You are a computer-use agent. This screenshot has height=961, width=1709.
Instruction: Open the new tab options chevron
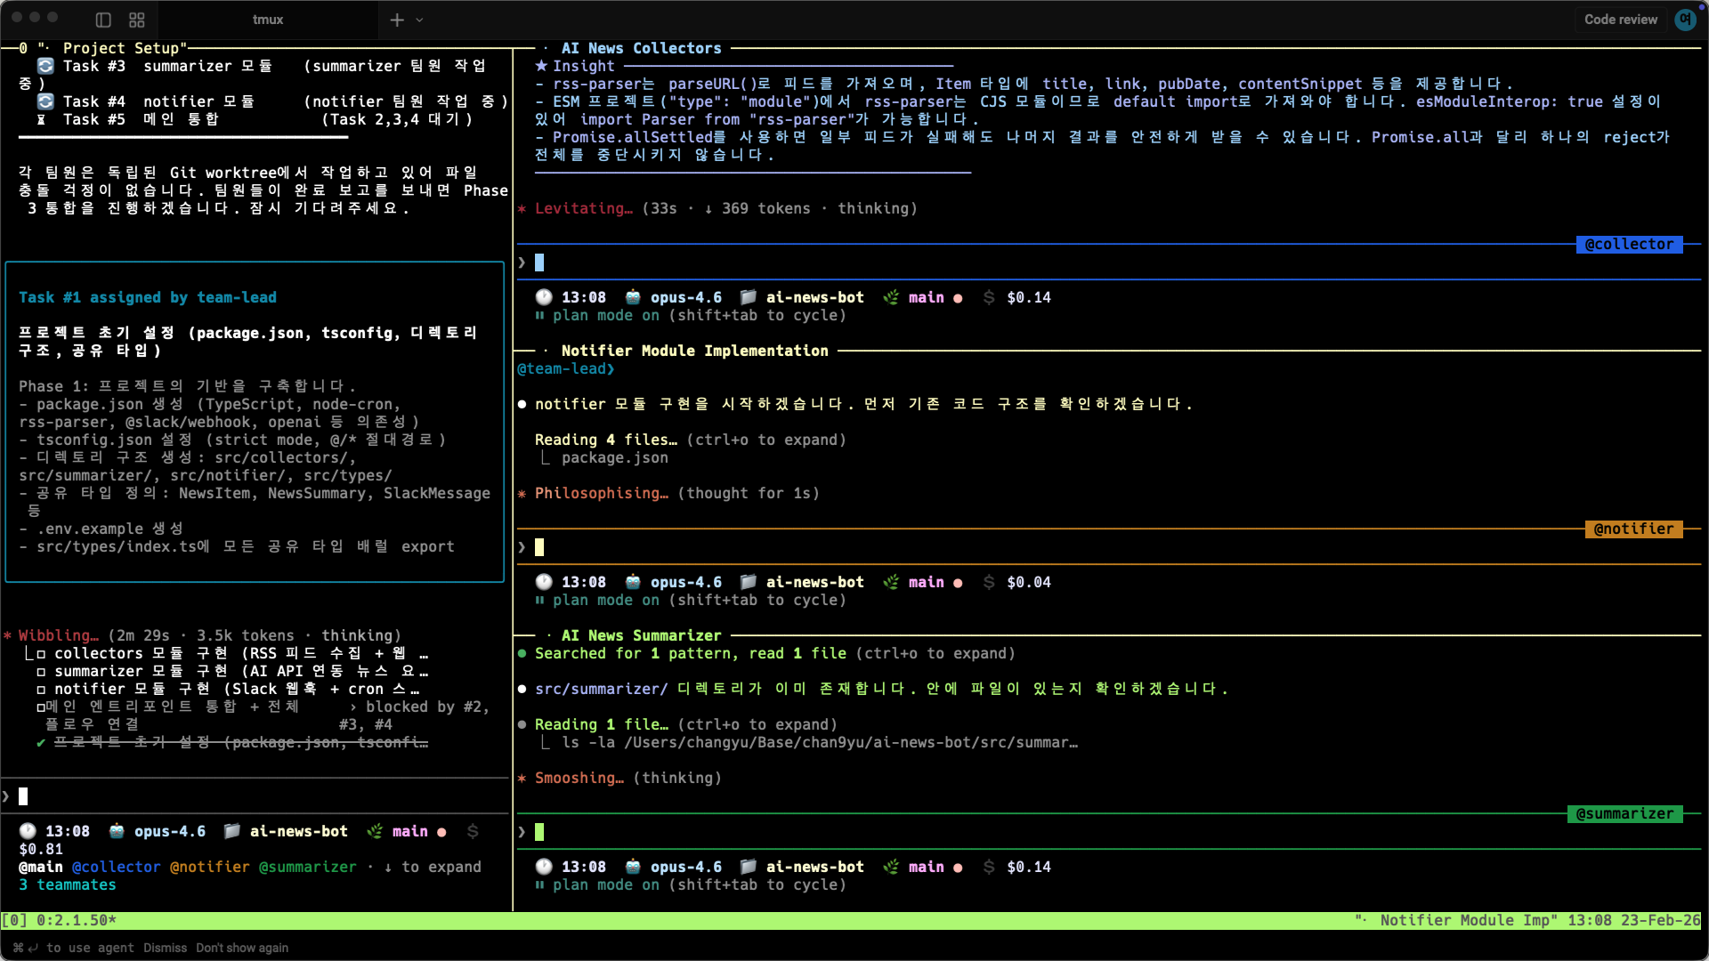[420, 20]
